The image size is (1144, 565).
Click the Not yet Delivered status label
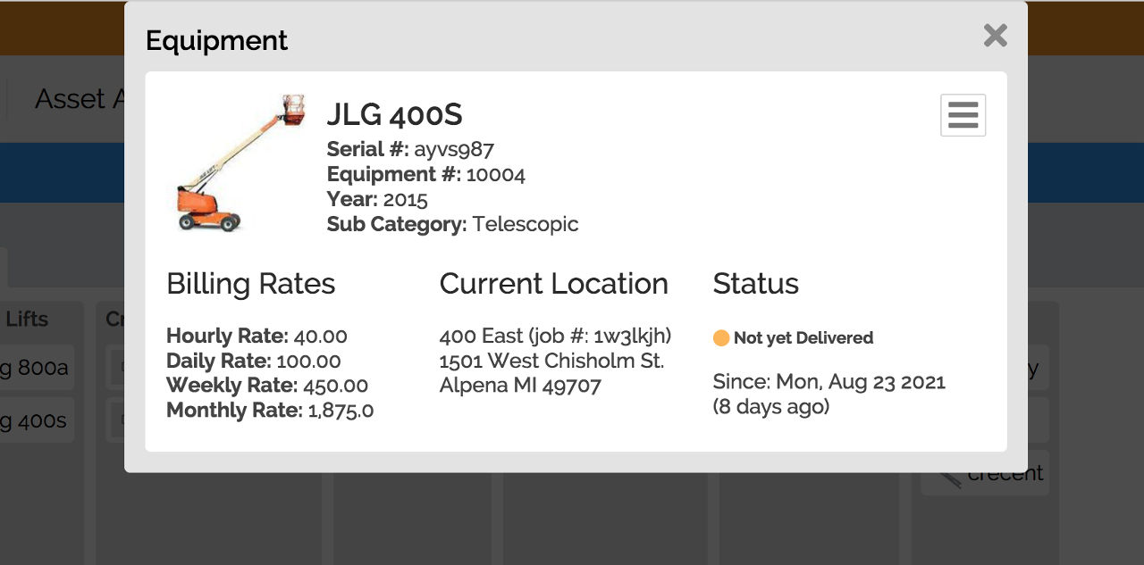(x=803, y=338)
